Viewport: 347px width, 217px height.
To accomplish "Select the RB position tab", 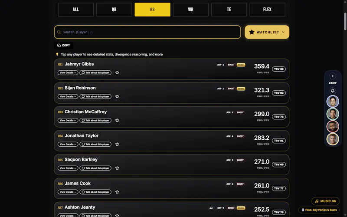I will 153,10.
